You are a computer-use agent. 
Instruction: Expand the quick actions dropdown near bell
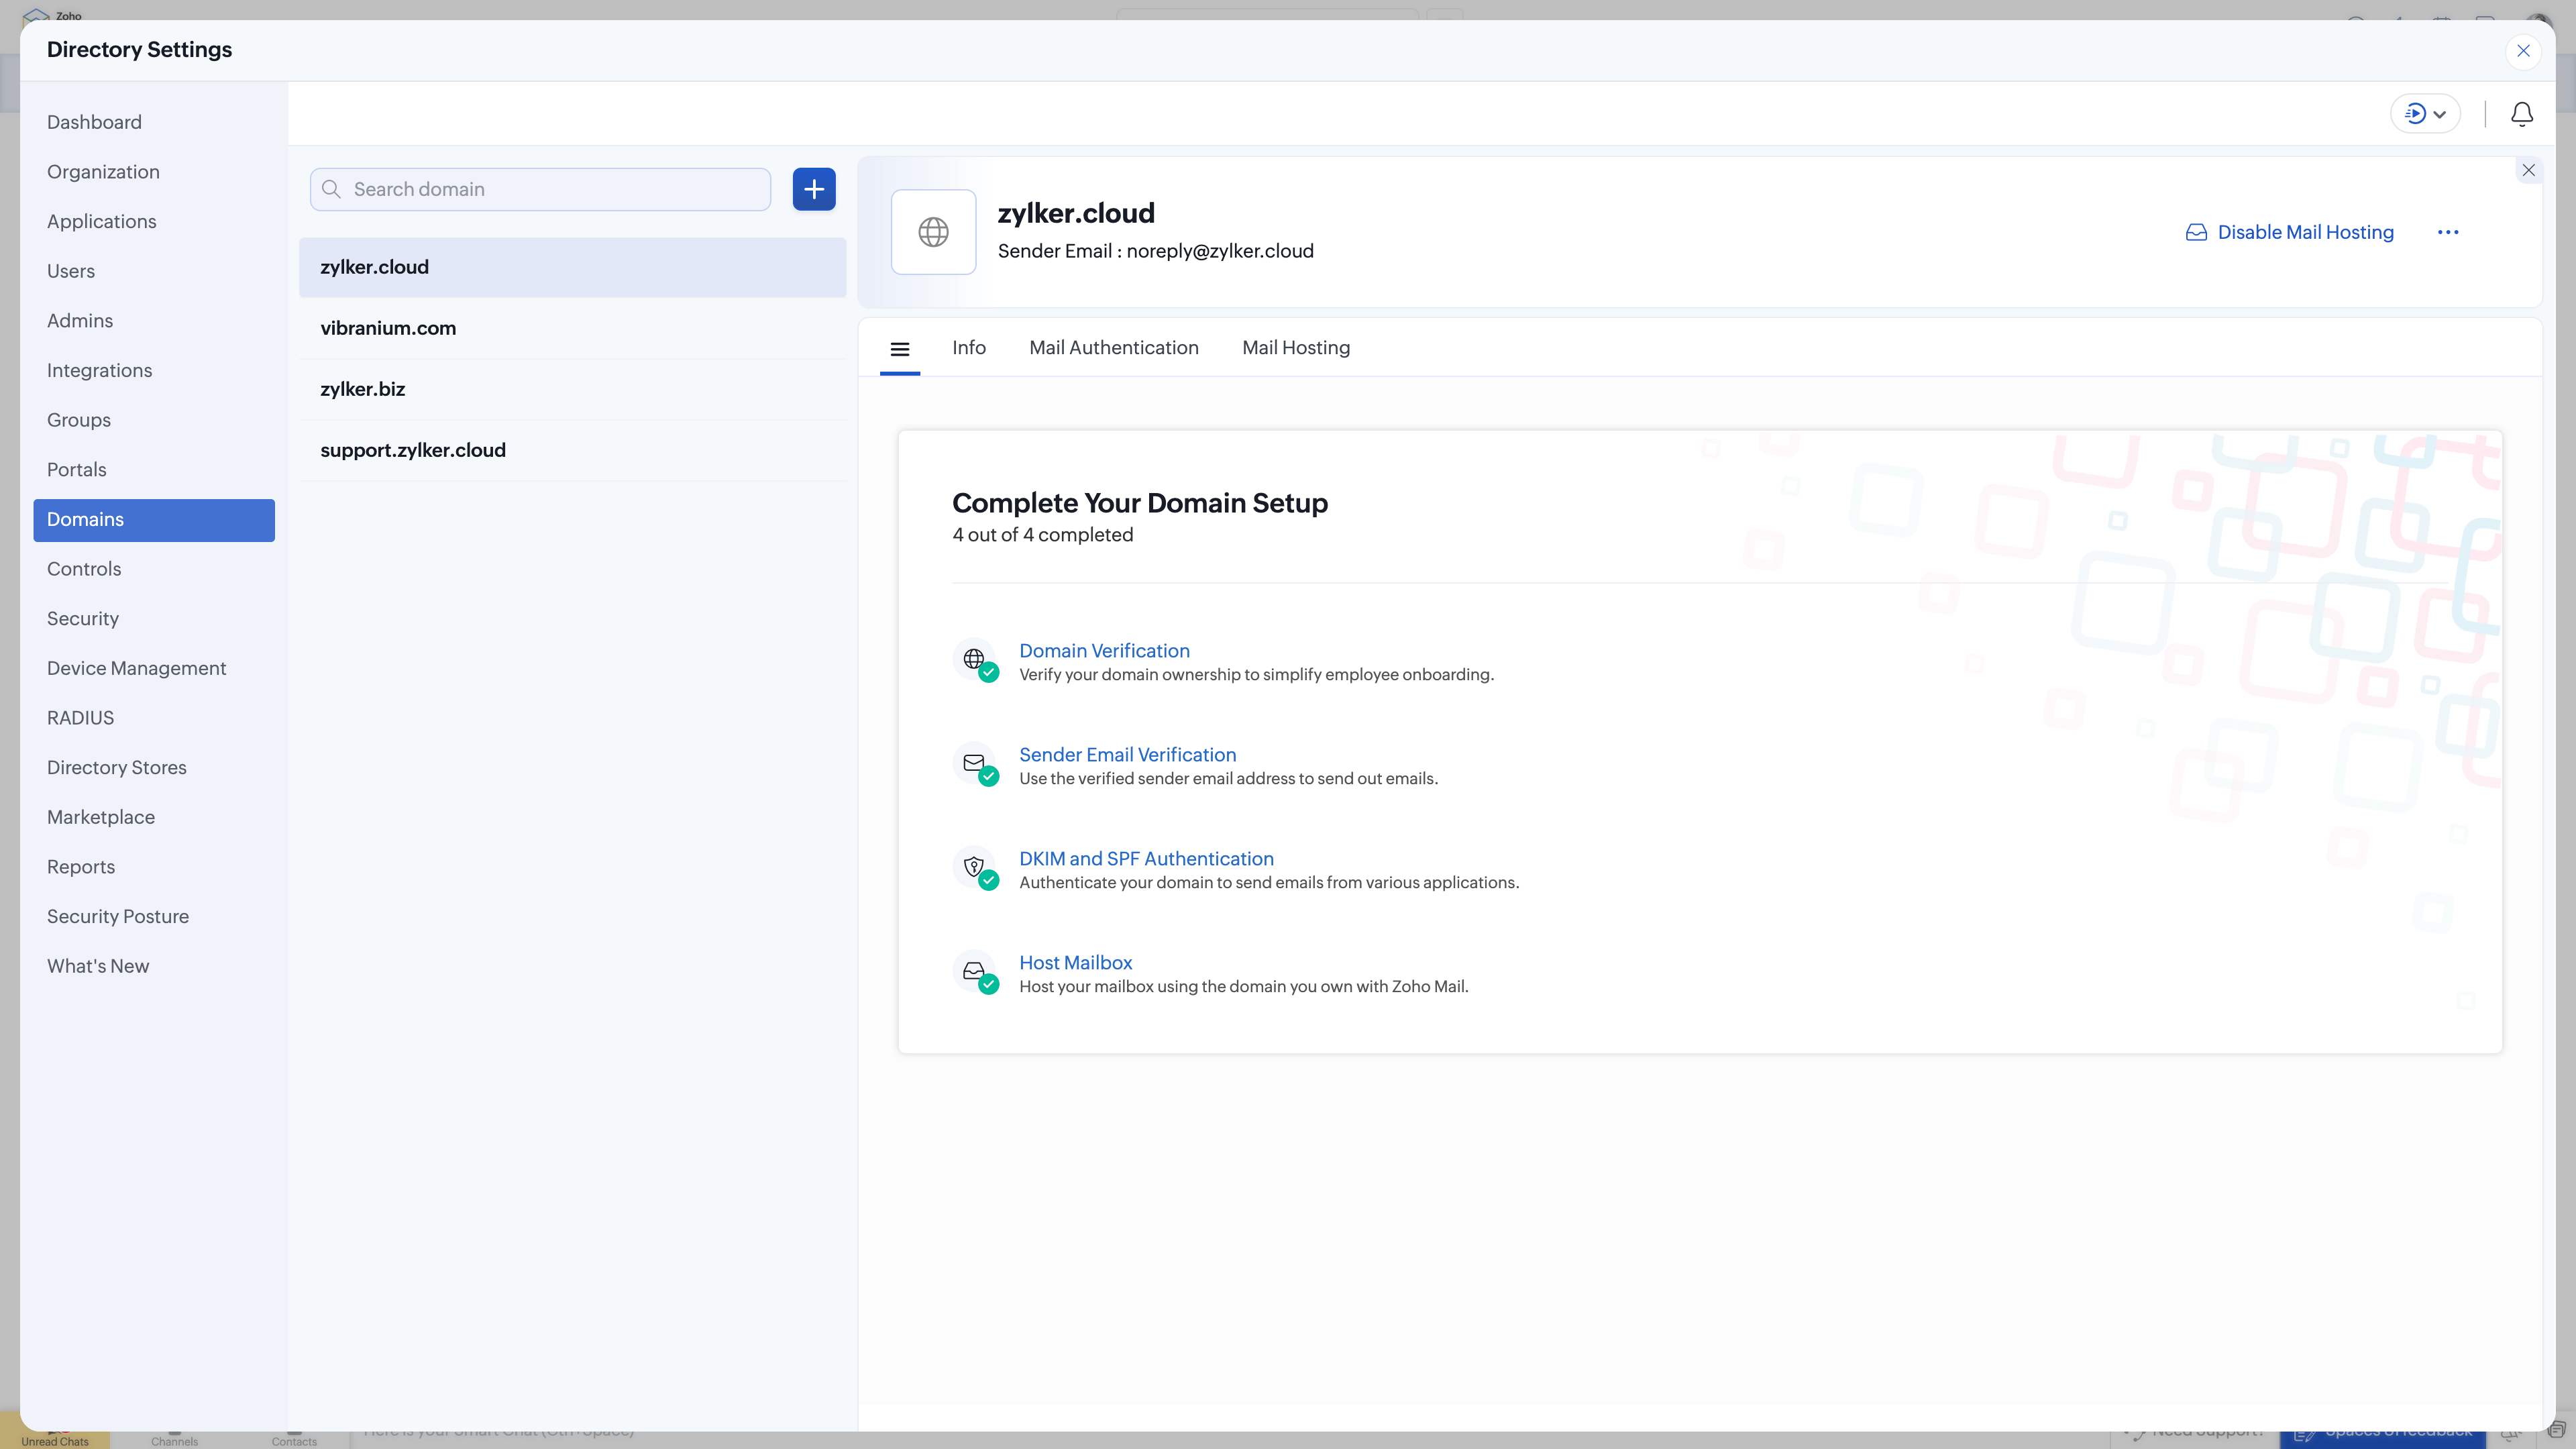coord(2425,114)
